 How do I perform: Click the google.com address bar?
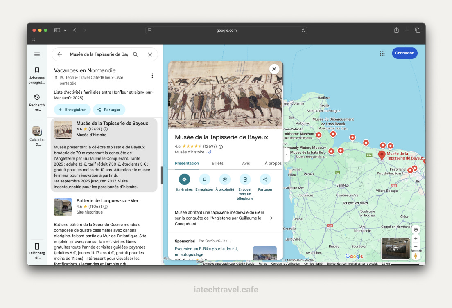point(226,31)
